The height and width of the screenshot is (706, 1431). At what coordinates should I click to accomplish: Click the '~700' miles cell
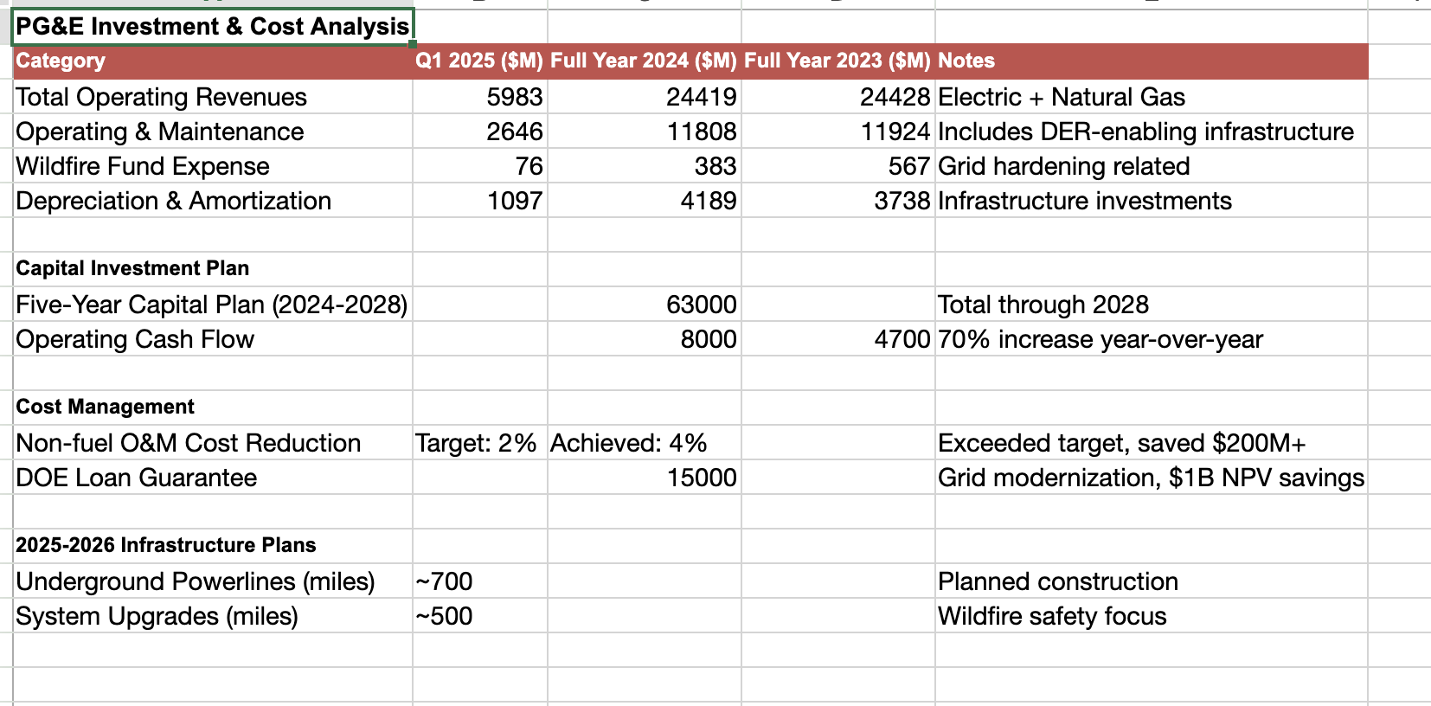tap(444, 581)
